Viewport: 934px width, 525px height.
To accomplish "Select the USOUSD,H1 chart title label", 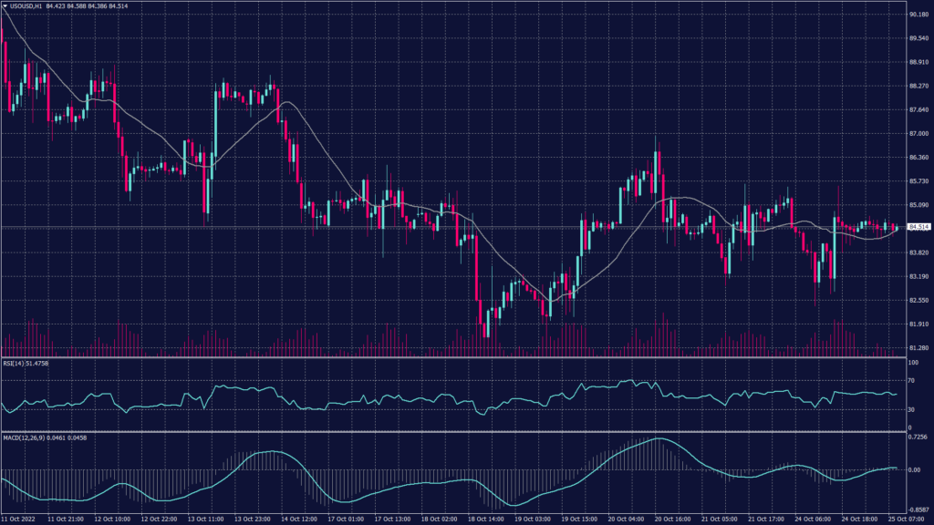I will click(27, 5).
